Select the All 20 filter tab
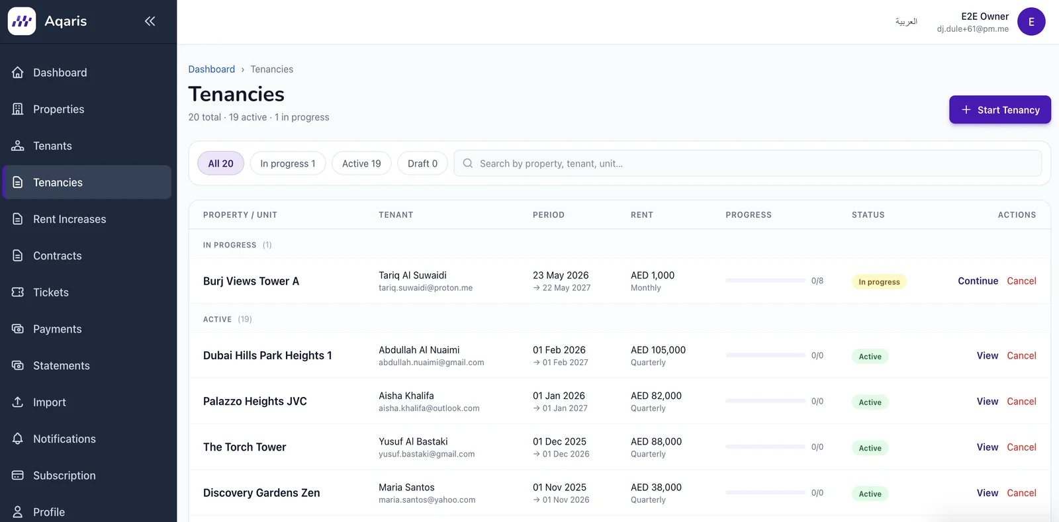 [x=221, y=163]
